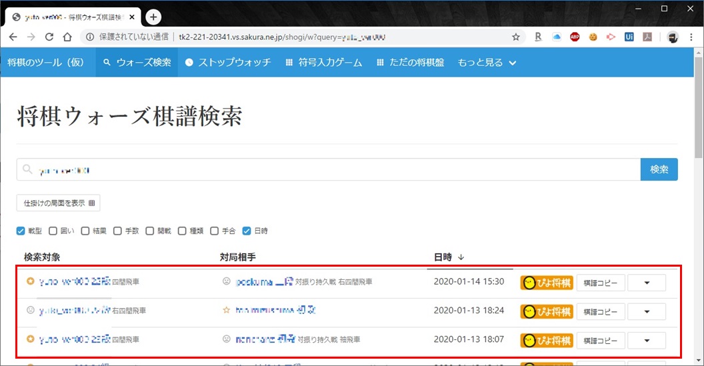Open ただの将棋盤 nav item
This screenshot has width=704, height=366.
coord(410,63)
